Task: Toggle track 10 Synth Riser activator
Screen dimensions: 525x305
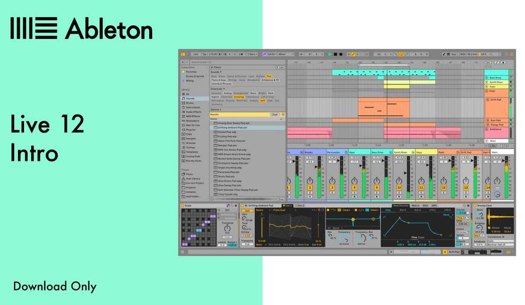Action: (399, 188)
